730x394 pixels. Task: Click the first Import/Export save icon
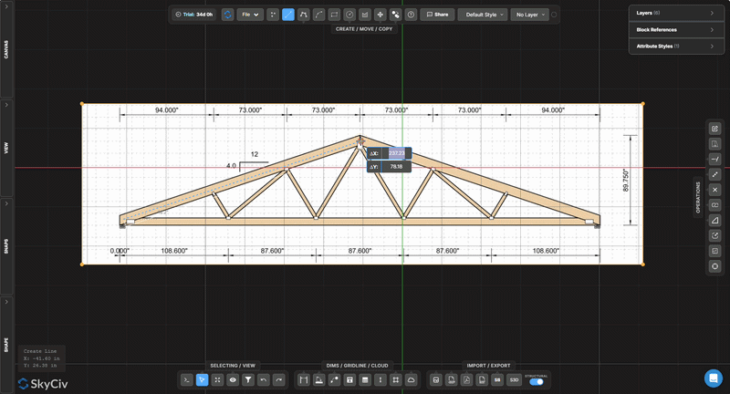tap(436, 380)
